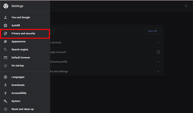The image size is (193, 113).
Task: Click the Chrome profile row text
Action: (59, 62)
